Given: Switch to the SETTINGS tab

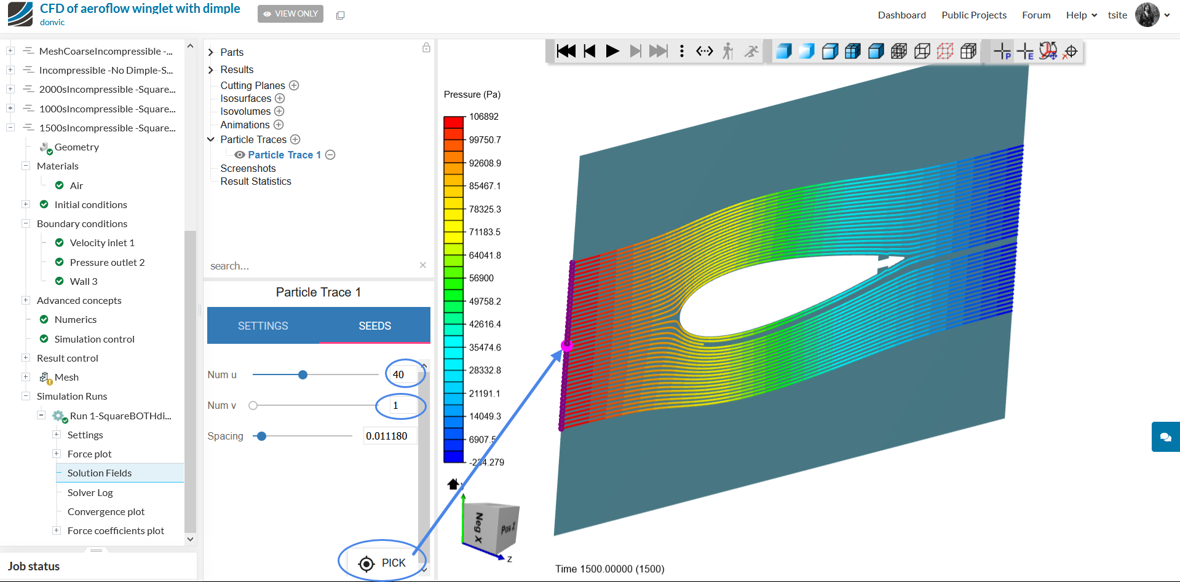Looking at the screenshot, I should 263,326.
